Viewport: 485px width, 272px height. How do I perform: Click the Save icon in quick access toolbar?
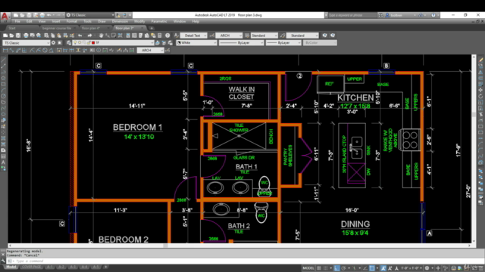pyautogui.click(x=29, y=15)
